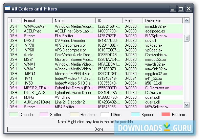Image resolution: width=199 pixels, height=139 pixels.
Task: Close the All Codecs and Filters window
Action: (189, 9)
